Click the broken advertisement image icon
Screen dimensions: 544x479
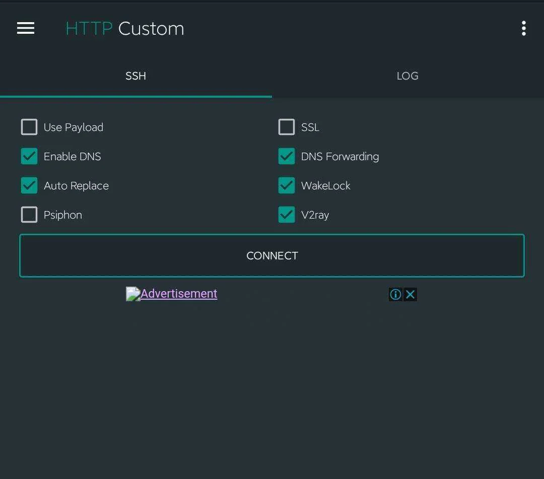click(133, 294)
